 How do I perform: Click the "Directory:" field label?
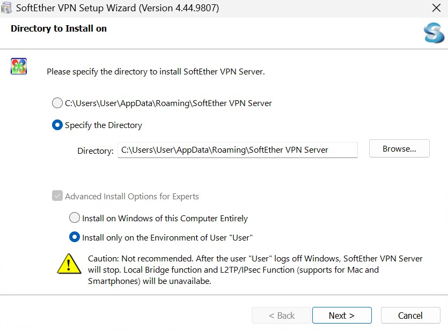(x=96, y=151)
